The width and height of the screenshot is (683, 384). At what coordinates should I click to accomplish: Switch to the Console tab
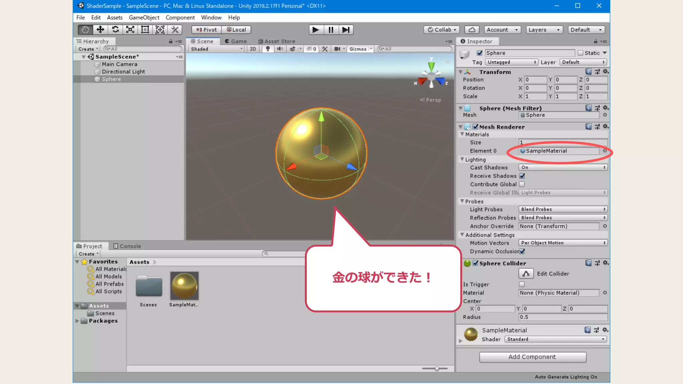tap(127, 246)
